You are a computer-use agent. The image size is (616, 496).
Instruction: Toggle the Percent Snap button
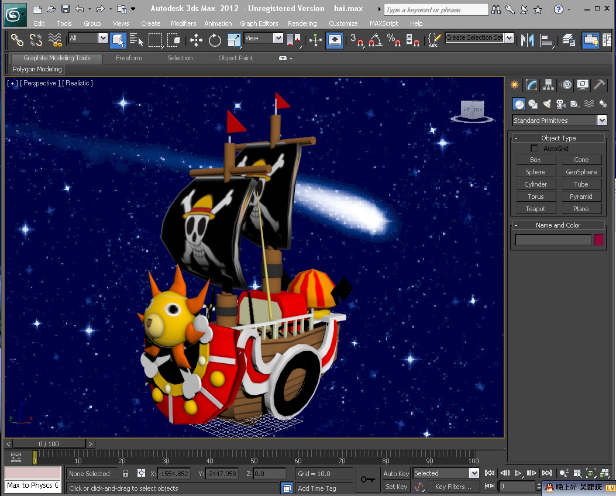[394, 40]
